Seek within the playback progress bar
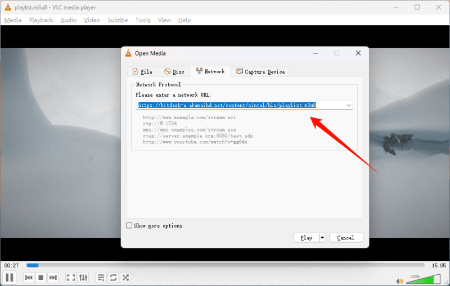The height and width of the screenshot is (286, 450). (226, 265)
